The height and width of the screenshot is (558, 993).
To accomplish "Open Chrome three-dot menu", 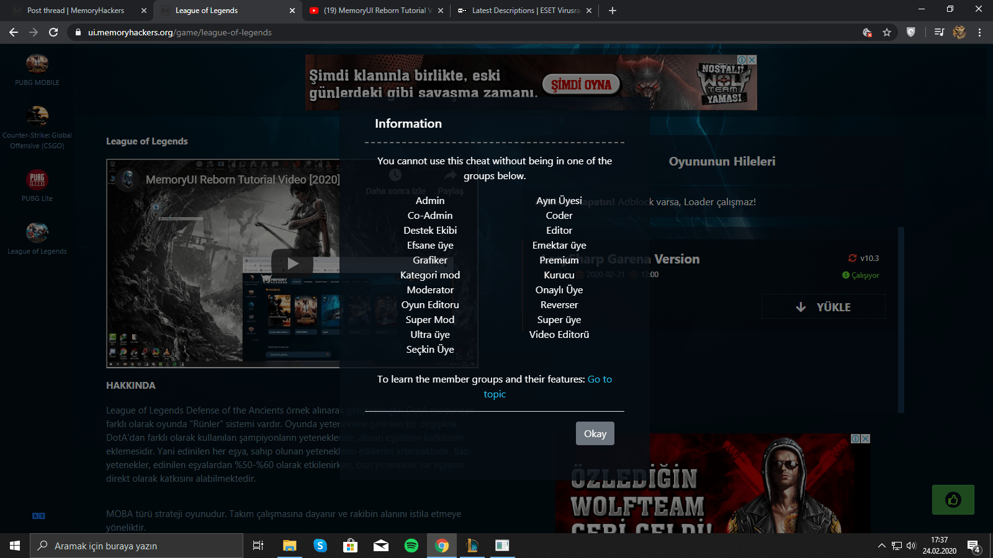I will tap(980, 32).
